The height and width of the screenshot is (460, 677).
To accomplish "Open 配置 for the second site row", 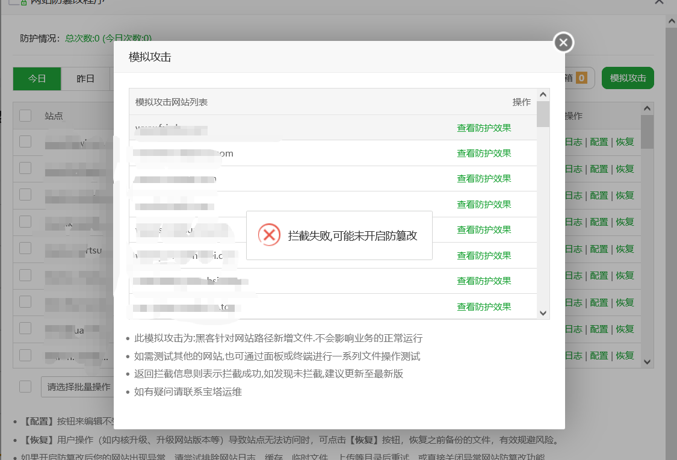I will coord(599,169).
